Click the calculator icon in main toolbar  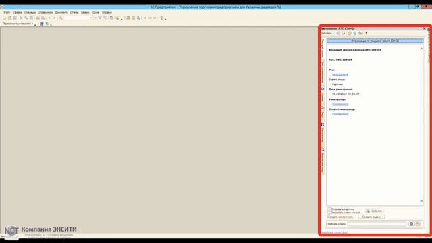coord(128,18)
